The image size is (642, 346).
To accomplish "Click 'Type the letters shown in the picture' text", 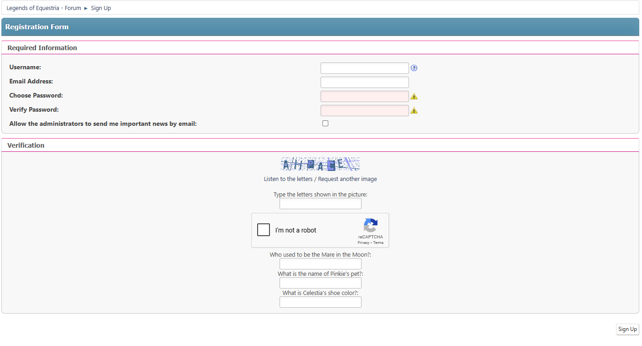I will click(x=321, y=194).
